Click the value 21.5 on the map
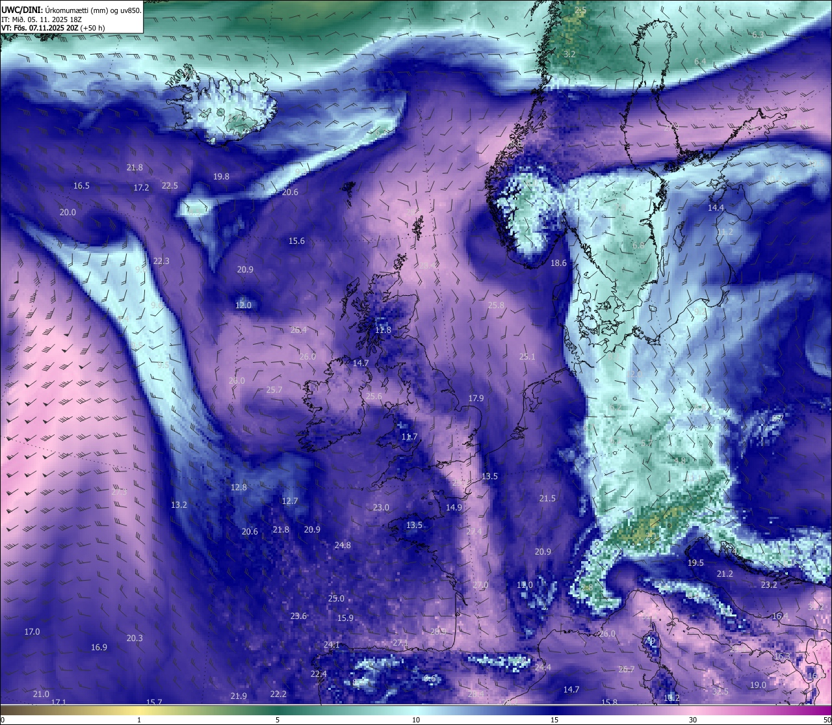Image resolution: width=832 pixels, height=725 pixels. [547, 499]
